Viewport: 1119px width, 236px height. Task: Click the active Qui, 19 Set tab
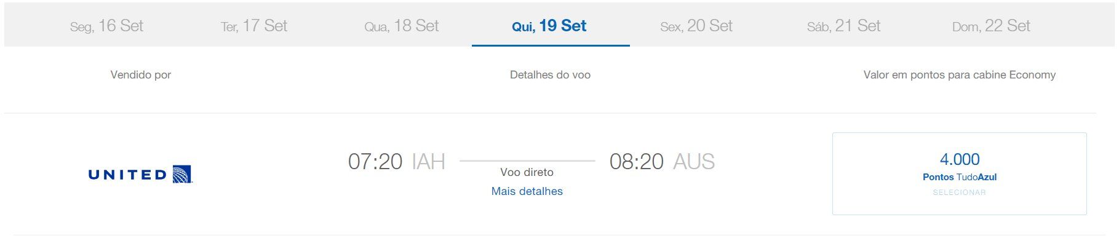point(550,26)
